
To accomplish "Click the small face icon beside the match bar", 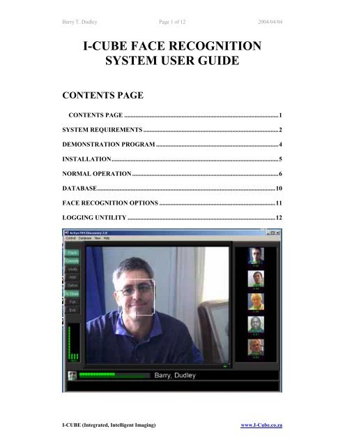I will coord(72,376).
